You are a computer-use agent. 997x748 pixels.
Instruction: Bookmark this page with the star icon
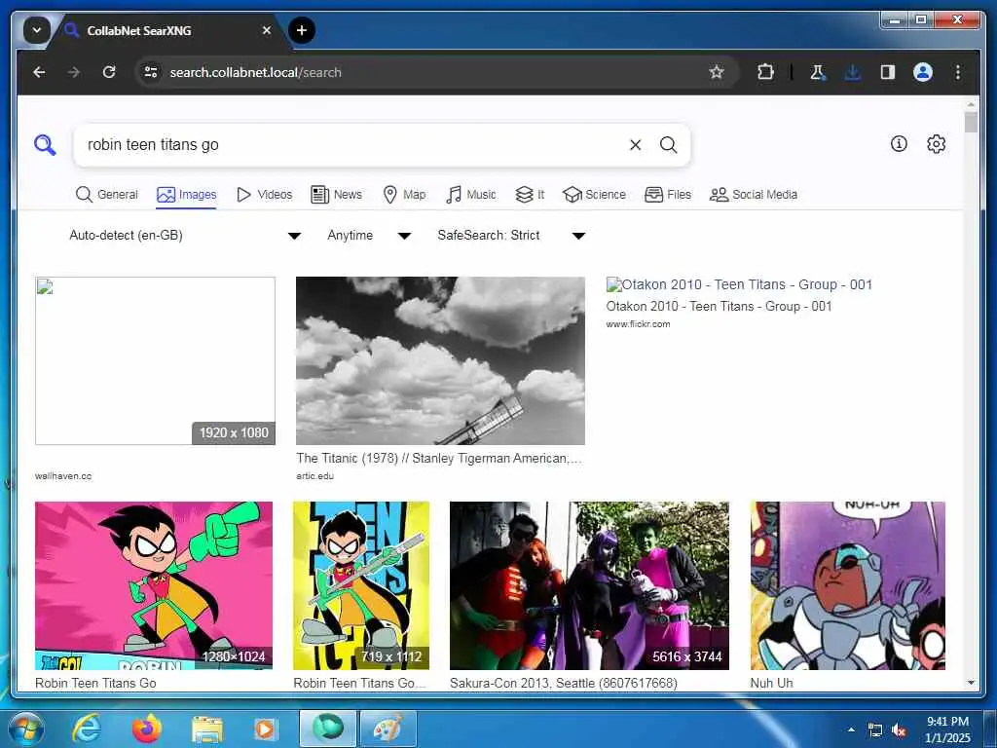click(717, 72)
